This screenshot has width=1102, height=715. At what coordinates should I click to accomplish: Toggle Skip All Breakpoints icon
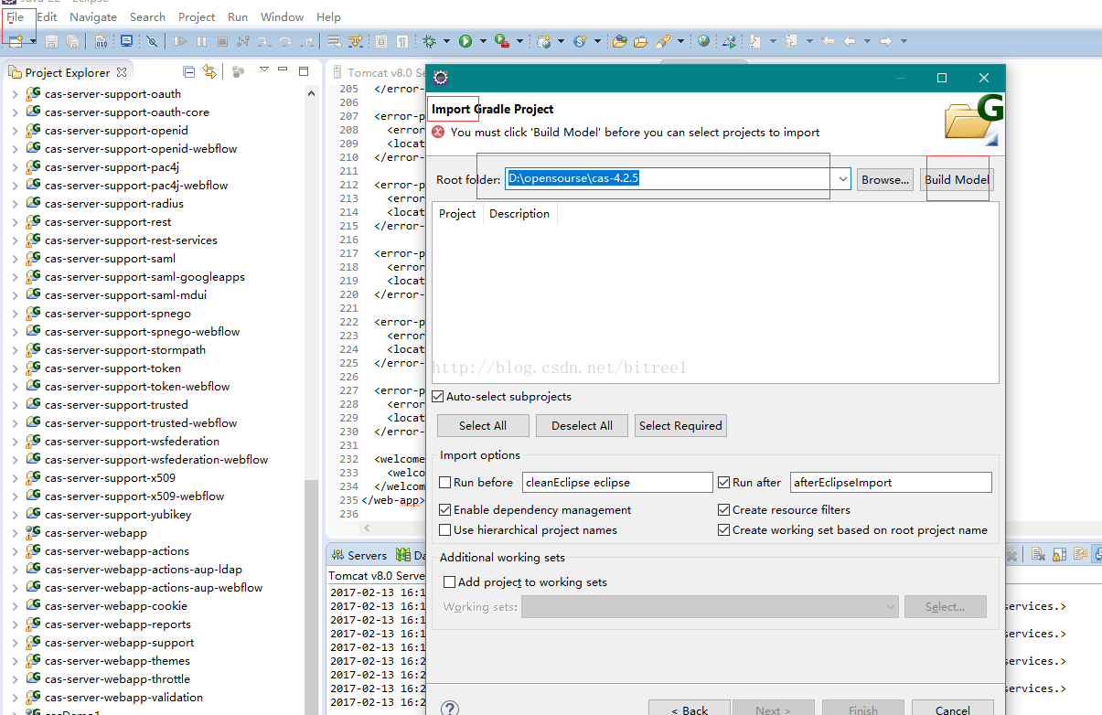tap(152, 41)
